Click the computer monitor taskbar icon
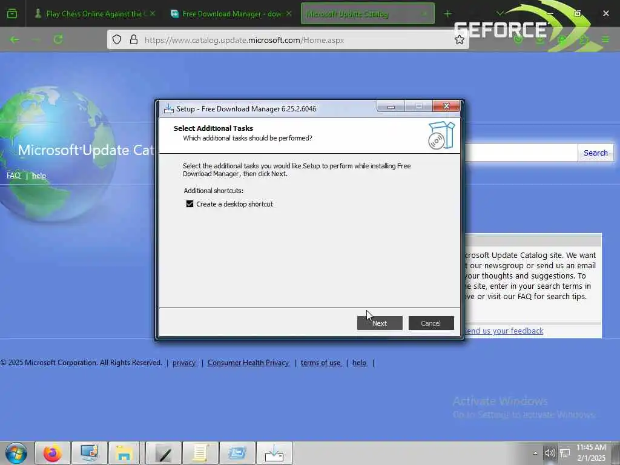This screenshot has height=465, width=620. (x=90, y=453)
